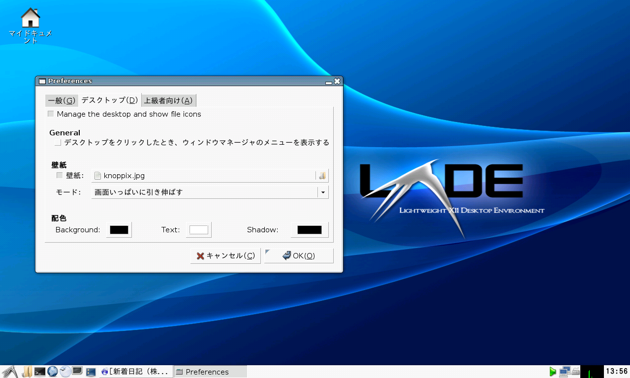Screen dimensions: 630x378
Task: Expand the wallpaper モード dropdown arrow
Action: (323, 192)
